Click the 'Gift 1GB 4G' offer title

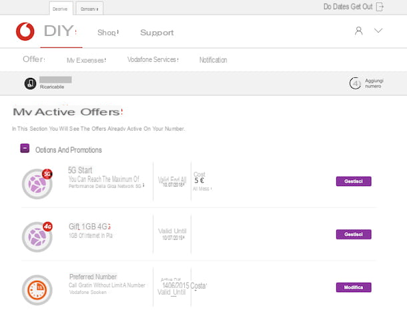89,227
